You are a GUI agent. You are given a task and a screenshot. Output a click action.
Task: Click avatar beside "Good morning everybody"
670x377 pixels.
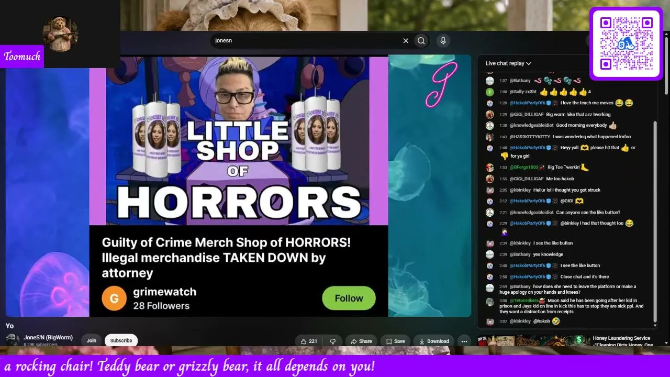(x=489, y=126)
